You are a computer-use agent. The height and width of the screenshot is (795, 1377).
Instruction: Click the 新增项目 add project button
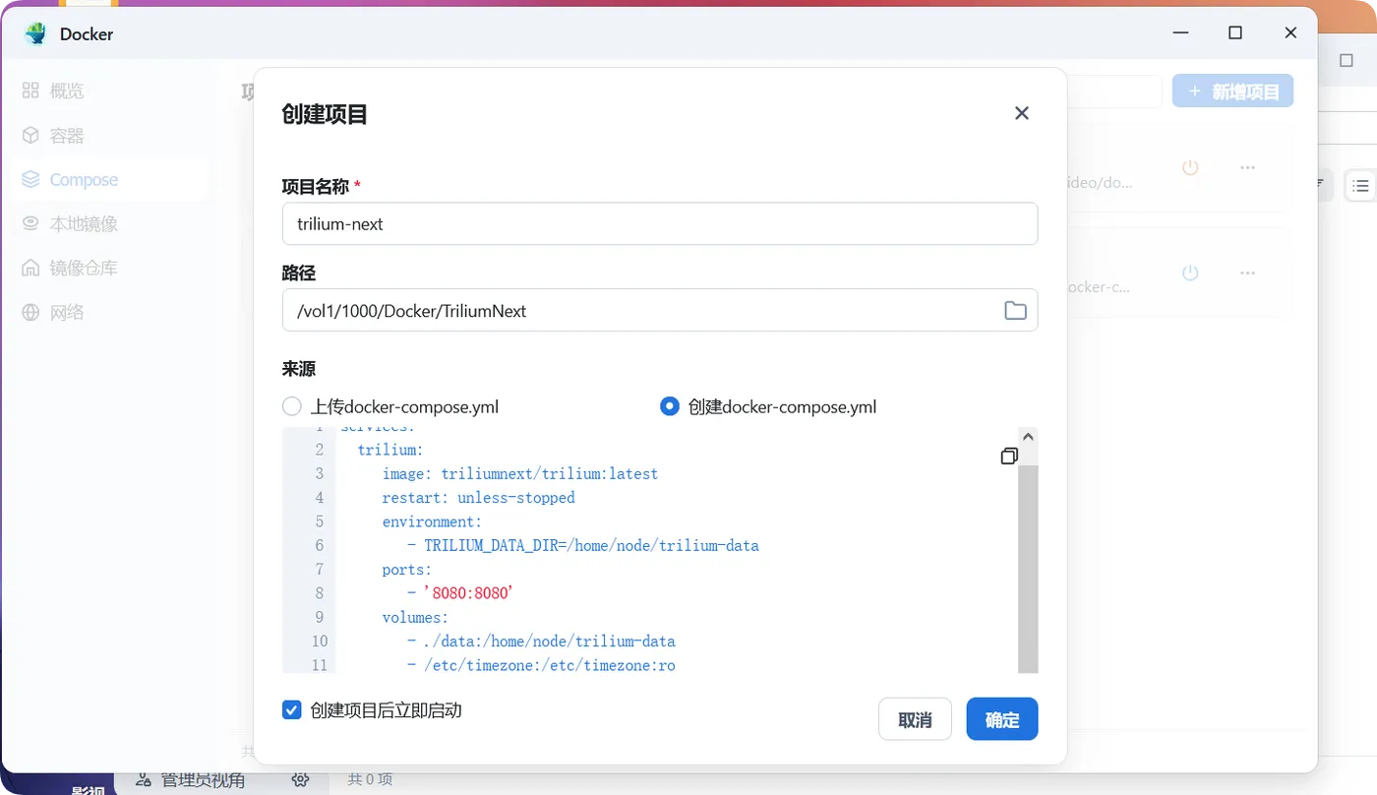tap(1232, 92)
